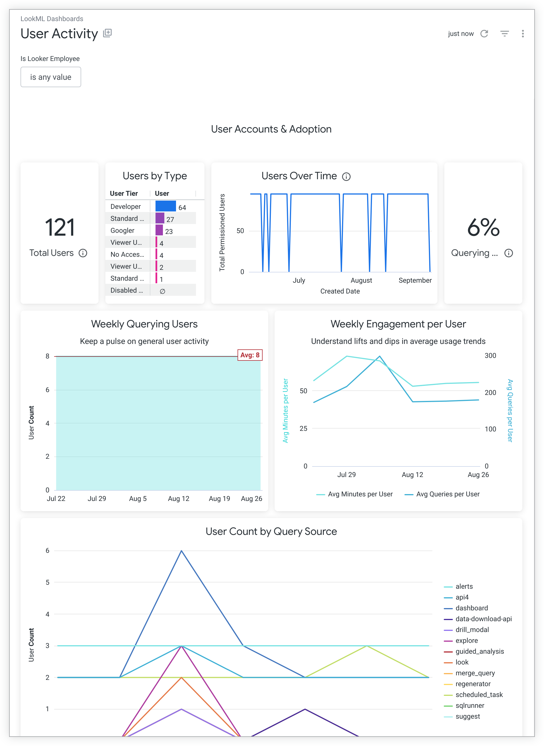Select the Googler row in Users by Type

pyautogui.click(x=122, y=231)
